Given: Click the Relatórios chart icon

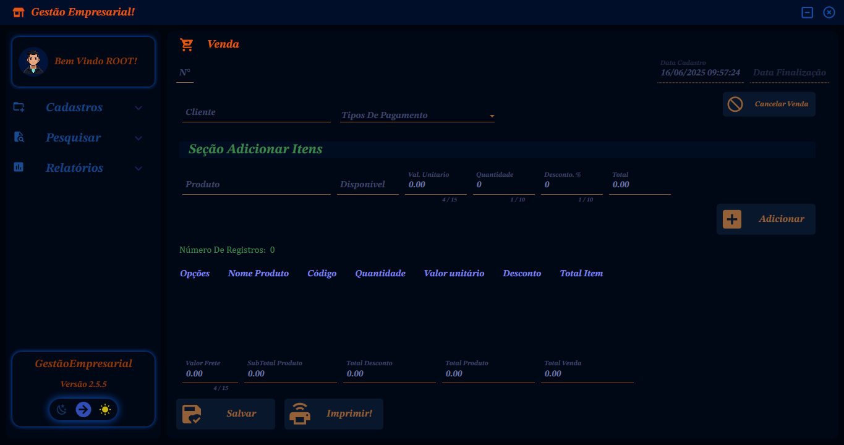Looking at the screenshot, I should 19,167.
